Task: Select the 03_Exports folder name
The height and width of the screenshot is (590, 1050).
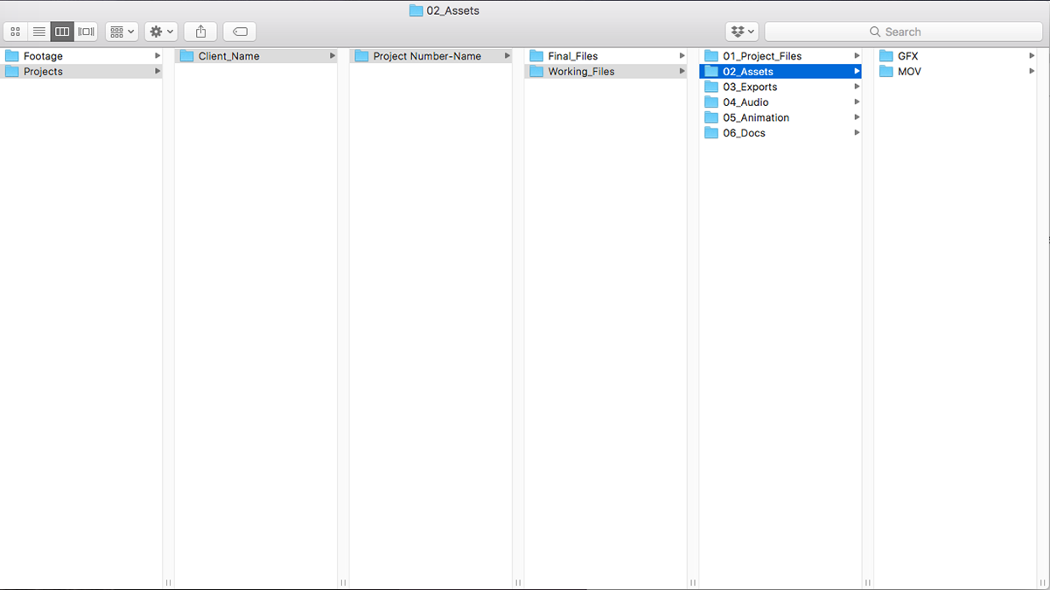Action: tap(750, 87)
